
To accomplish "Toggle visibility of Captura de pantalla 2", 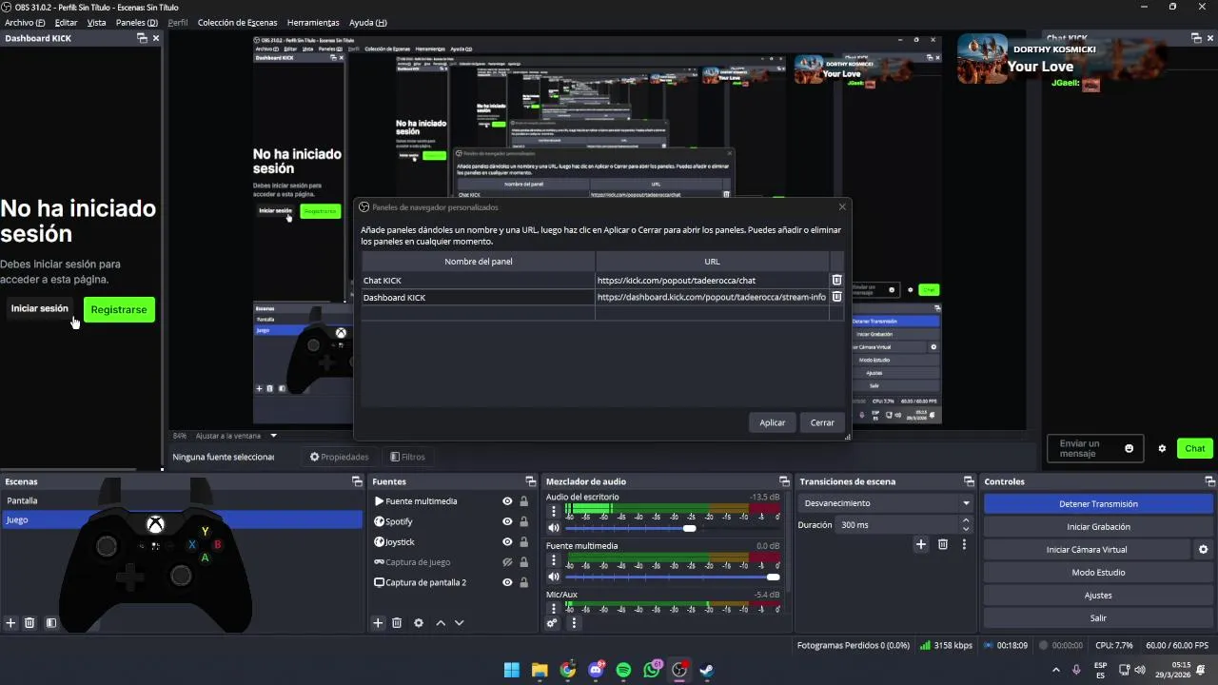I will (507, 582).
